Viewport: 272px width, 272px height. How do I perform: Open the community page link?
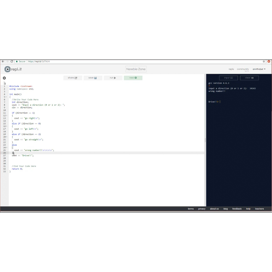coord(243,69)
